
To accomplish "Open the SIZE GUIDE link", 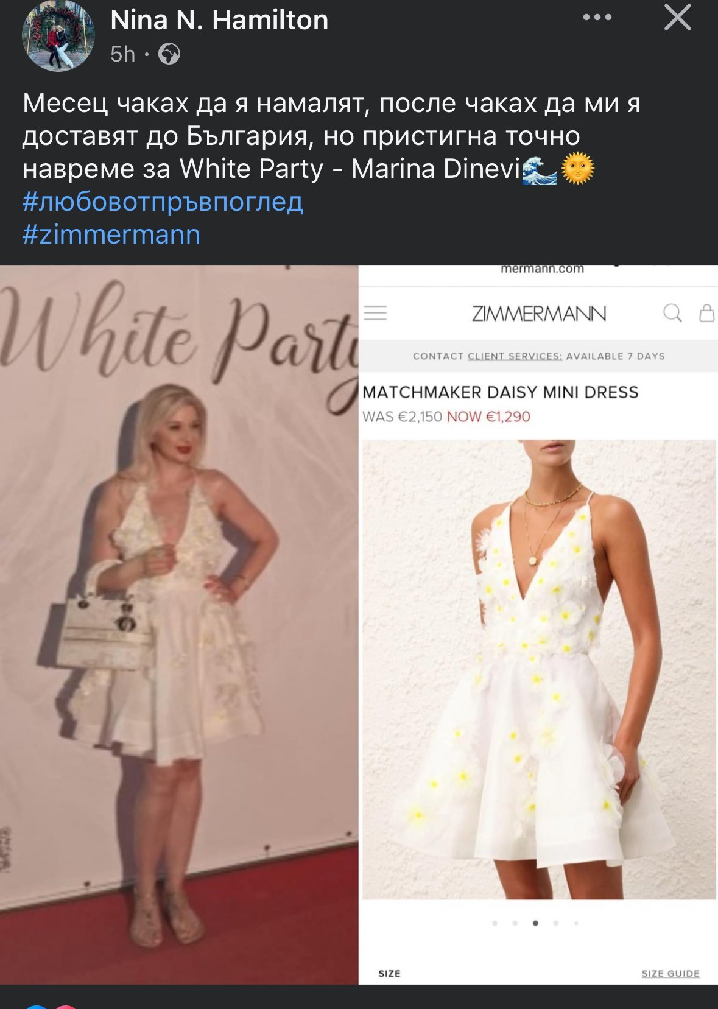I will 670,973.
